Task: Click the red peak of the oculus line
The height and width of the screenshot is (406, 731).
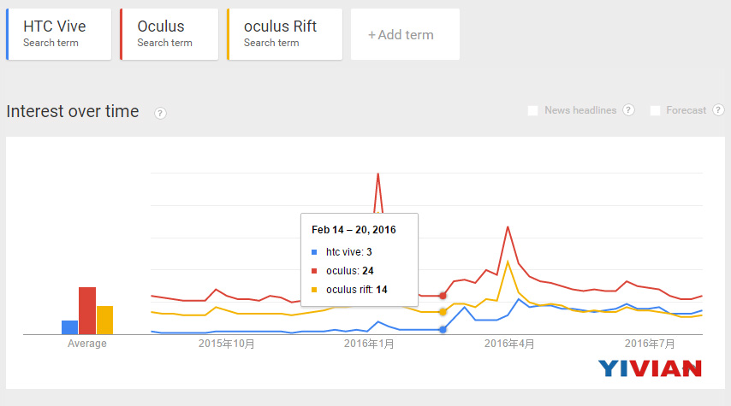Action: point(378,174)
